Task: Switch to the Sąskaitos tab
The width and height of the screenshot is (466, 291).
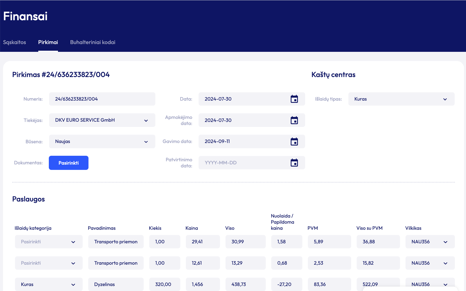Action: click(14, 42)
